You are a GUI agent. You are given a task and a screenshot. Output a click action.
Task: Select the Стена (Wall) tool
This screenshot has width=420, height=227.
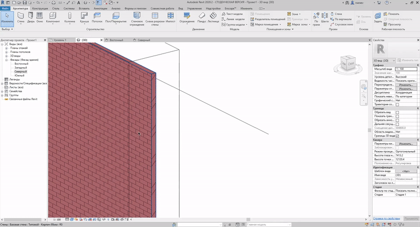tap(20, 18)
